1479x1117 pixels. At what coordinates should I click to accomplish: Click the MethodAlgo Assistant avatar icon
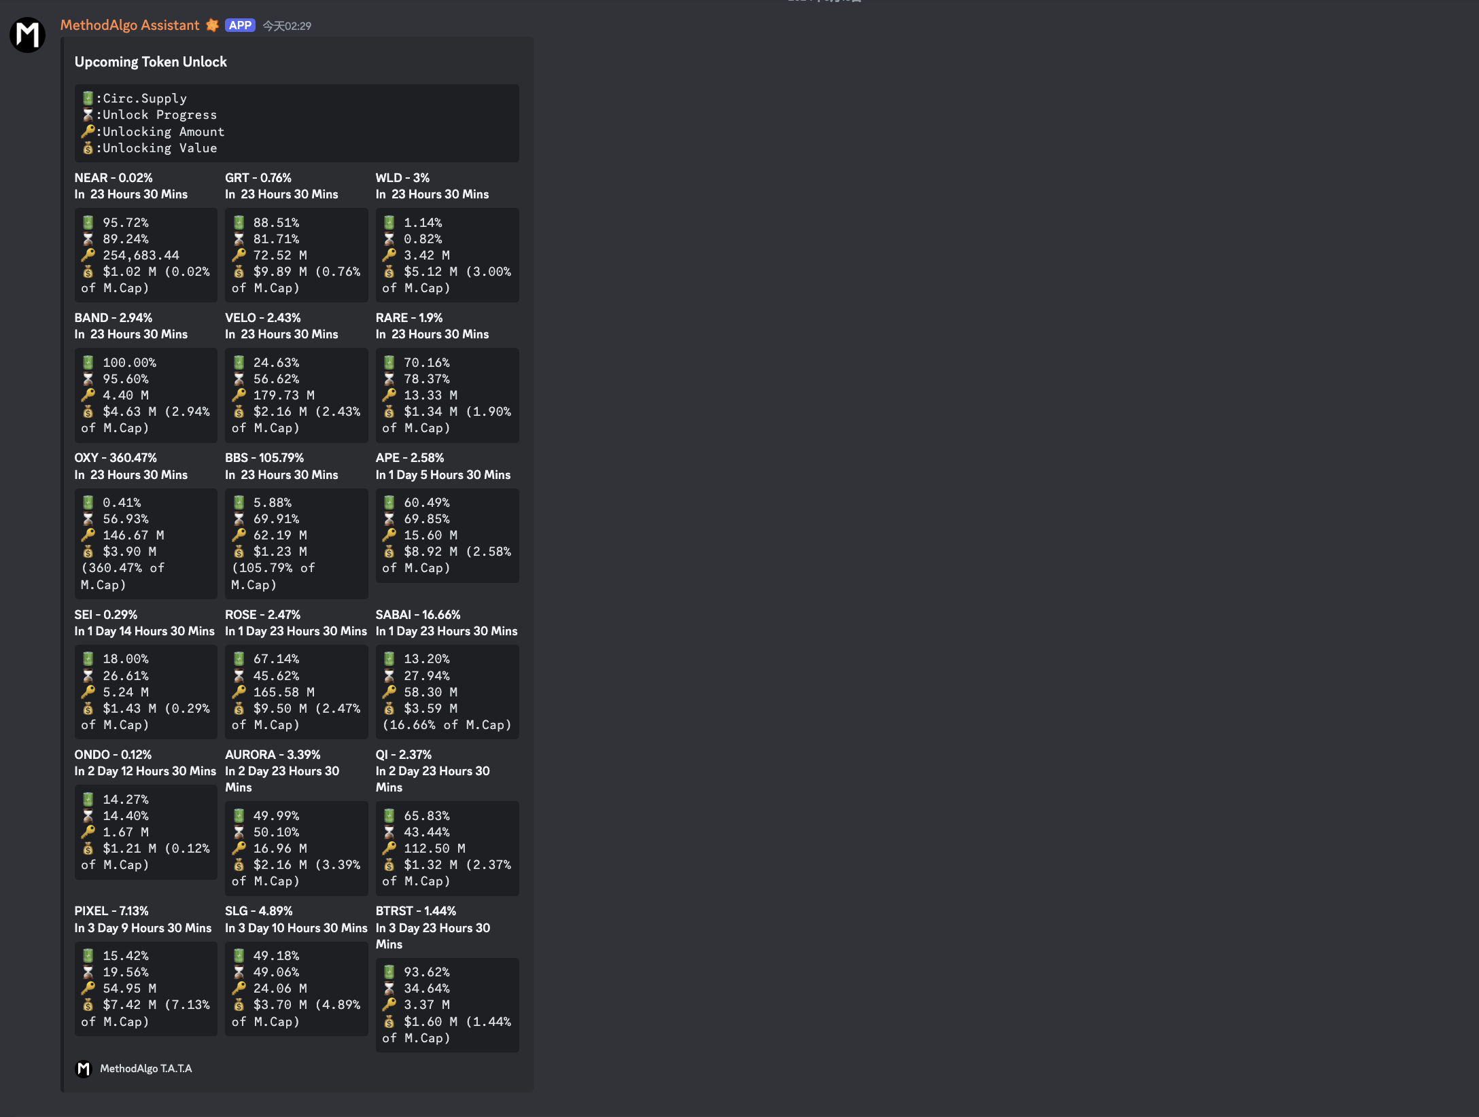(27, 35)
